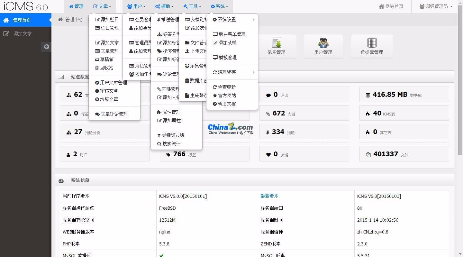Open the 文章 dropdown menu
Image resolution: width=463 pixels, height=257 pixels.
click(102, 6)
